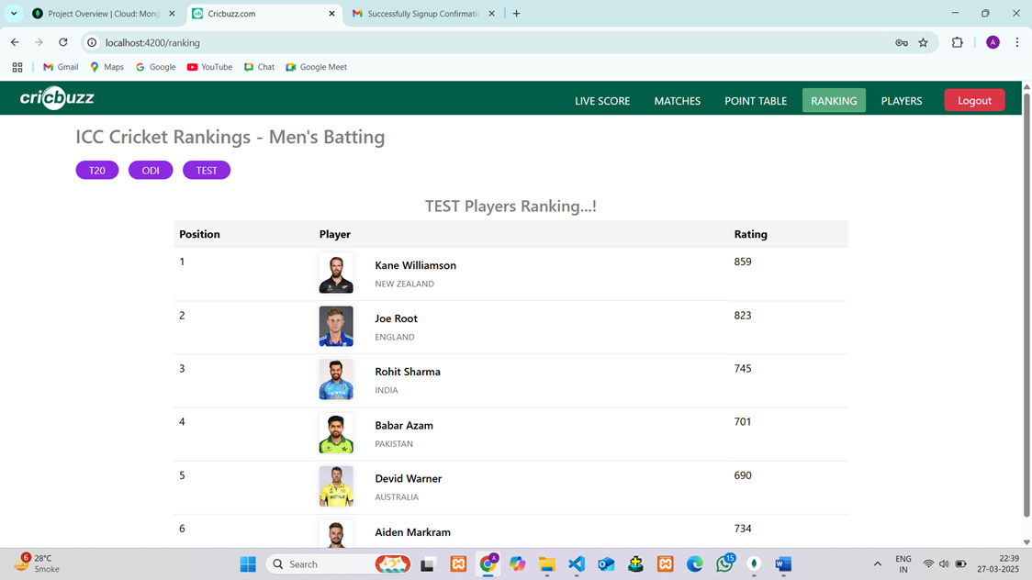Open the Google apps grid icon

[x=17, y=67]
